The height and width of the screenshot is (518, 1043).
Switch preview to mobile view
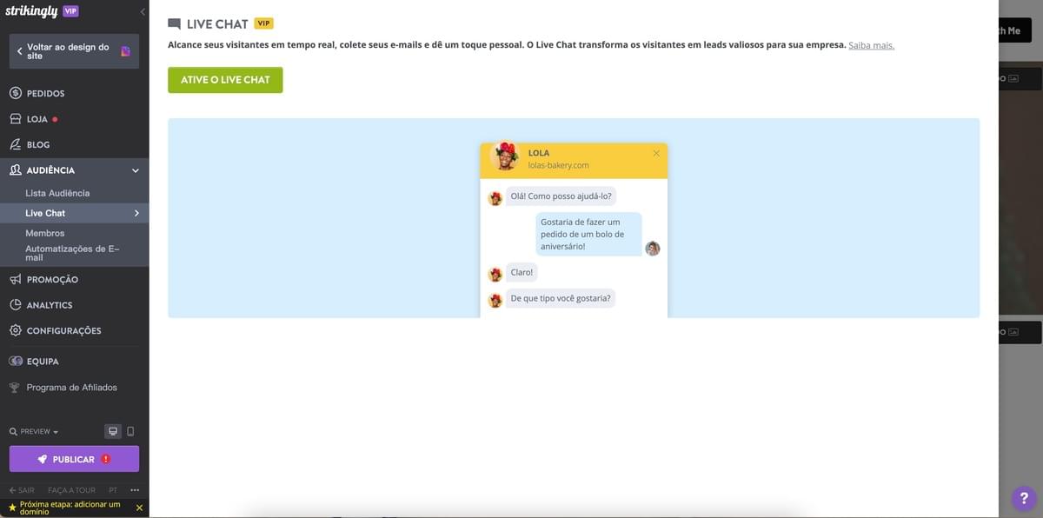130,429
